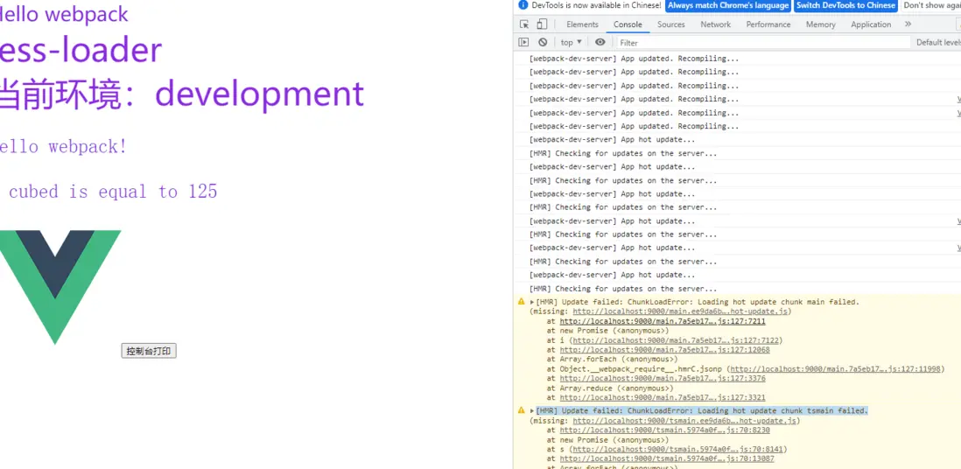Screen dimensions: 961x469
Task: Open link main.7a5eb17….js:127:7211
Action: coord(663,321)
